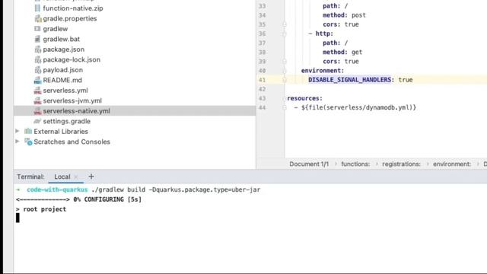Click package-lock.json file icon
Viewport: 487px width, 274px height.
click(x=37, y=59)
